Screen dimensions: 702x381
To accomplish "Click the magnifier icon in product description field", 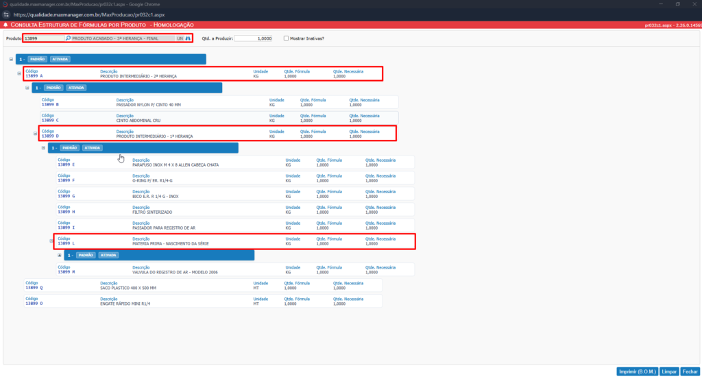I will (x=68, y=38).
